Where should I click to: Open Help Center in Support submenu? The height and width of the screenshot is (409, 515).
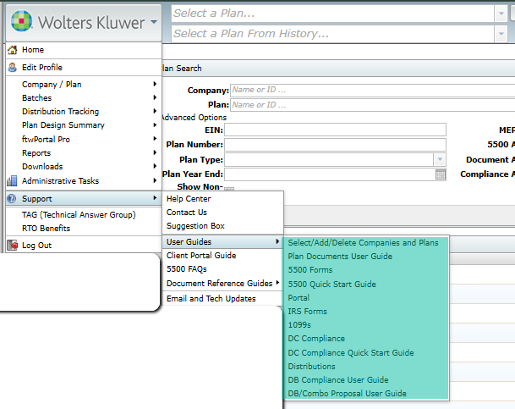pyautogui.click(x=223, y=199)
